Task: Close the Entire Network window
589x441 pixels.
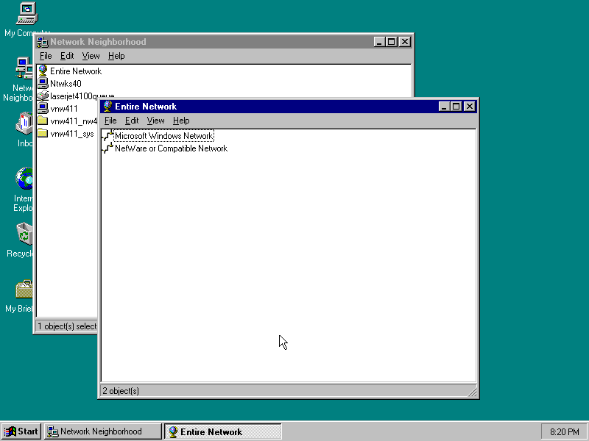Action: point(470,107)
